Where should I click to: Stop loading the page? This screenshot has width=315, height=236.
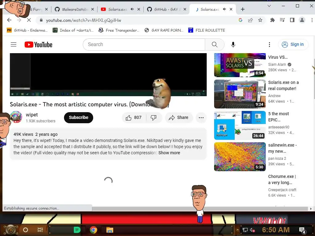pos(29,20)
